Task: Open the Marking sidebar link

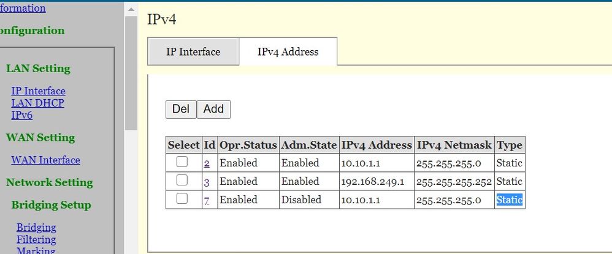Action: pos(36,250)
